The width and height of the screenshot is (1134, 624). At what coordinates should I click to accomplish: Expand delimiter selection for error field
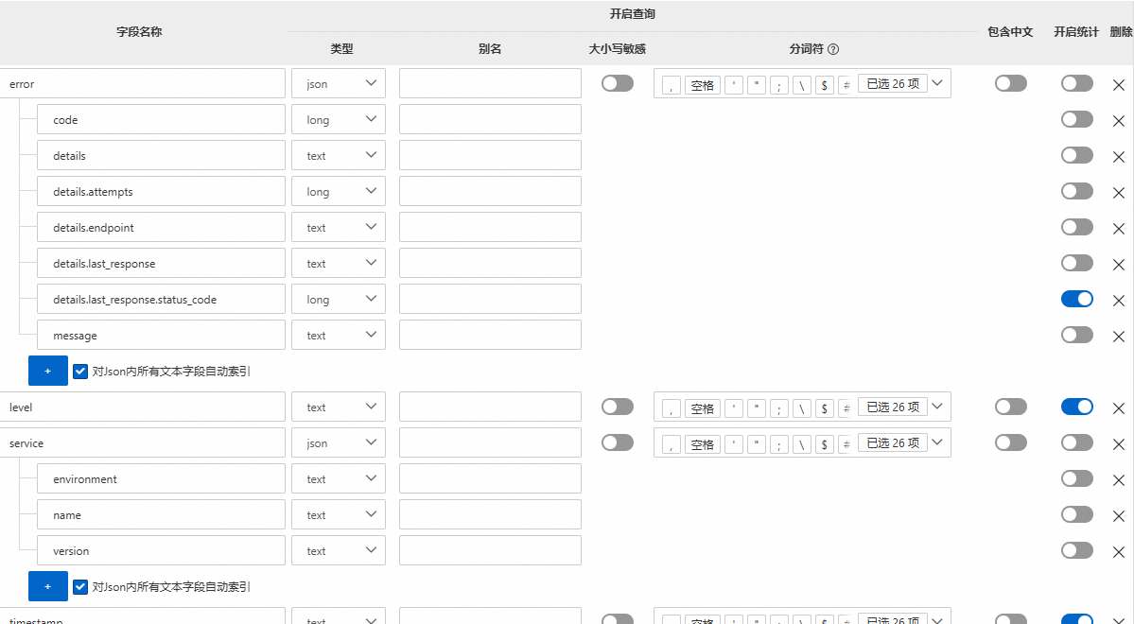pos(937,83)
